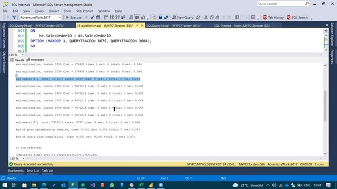
Task: Open the Tab History button
Action: pos(273,17)
